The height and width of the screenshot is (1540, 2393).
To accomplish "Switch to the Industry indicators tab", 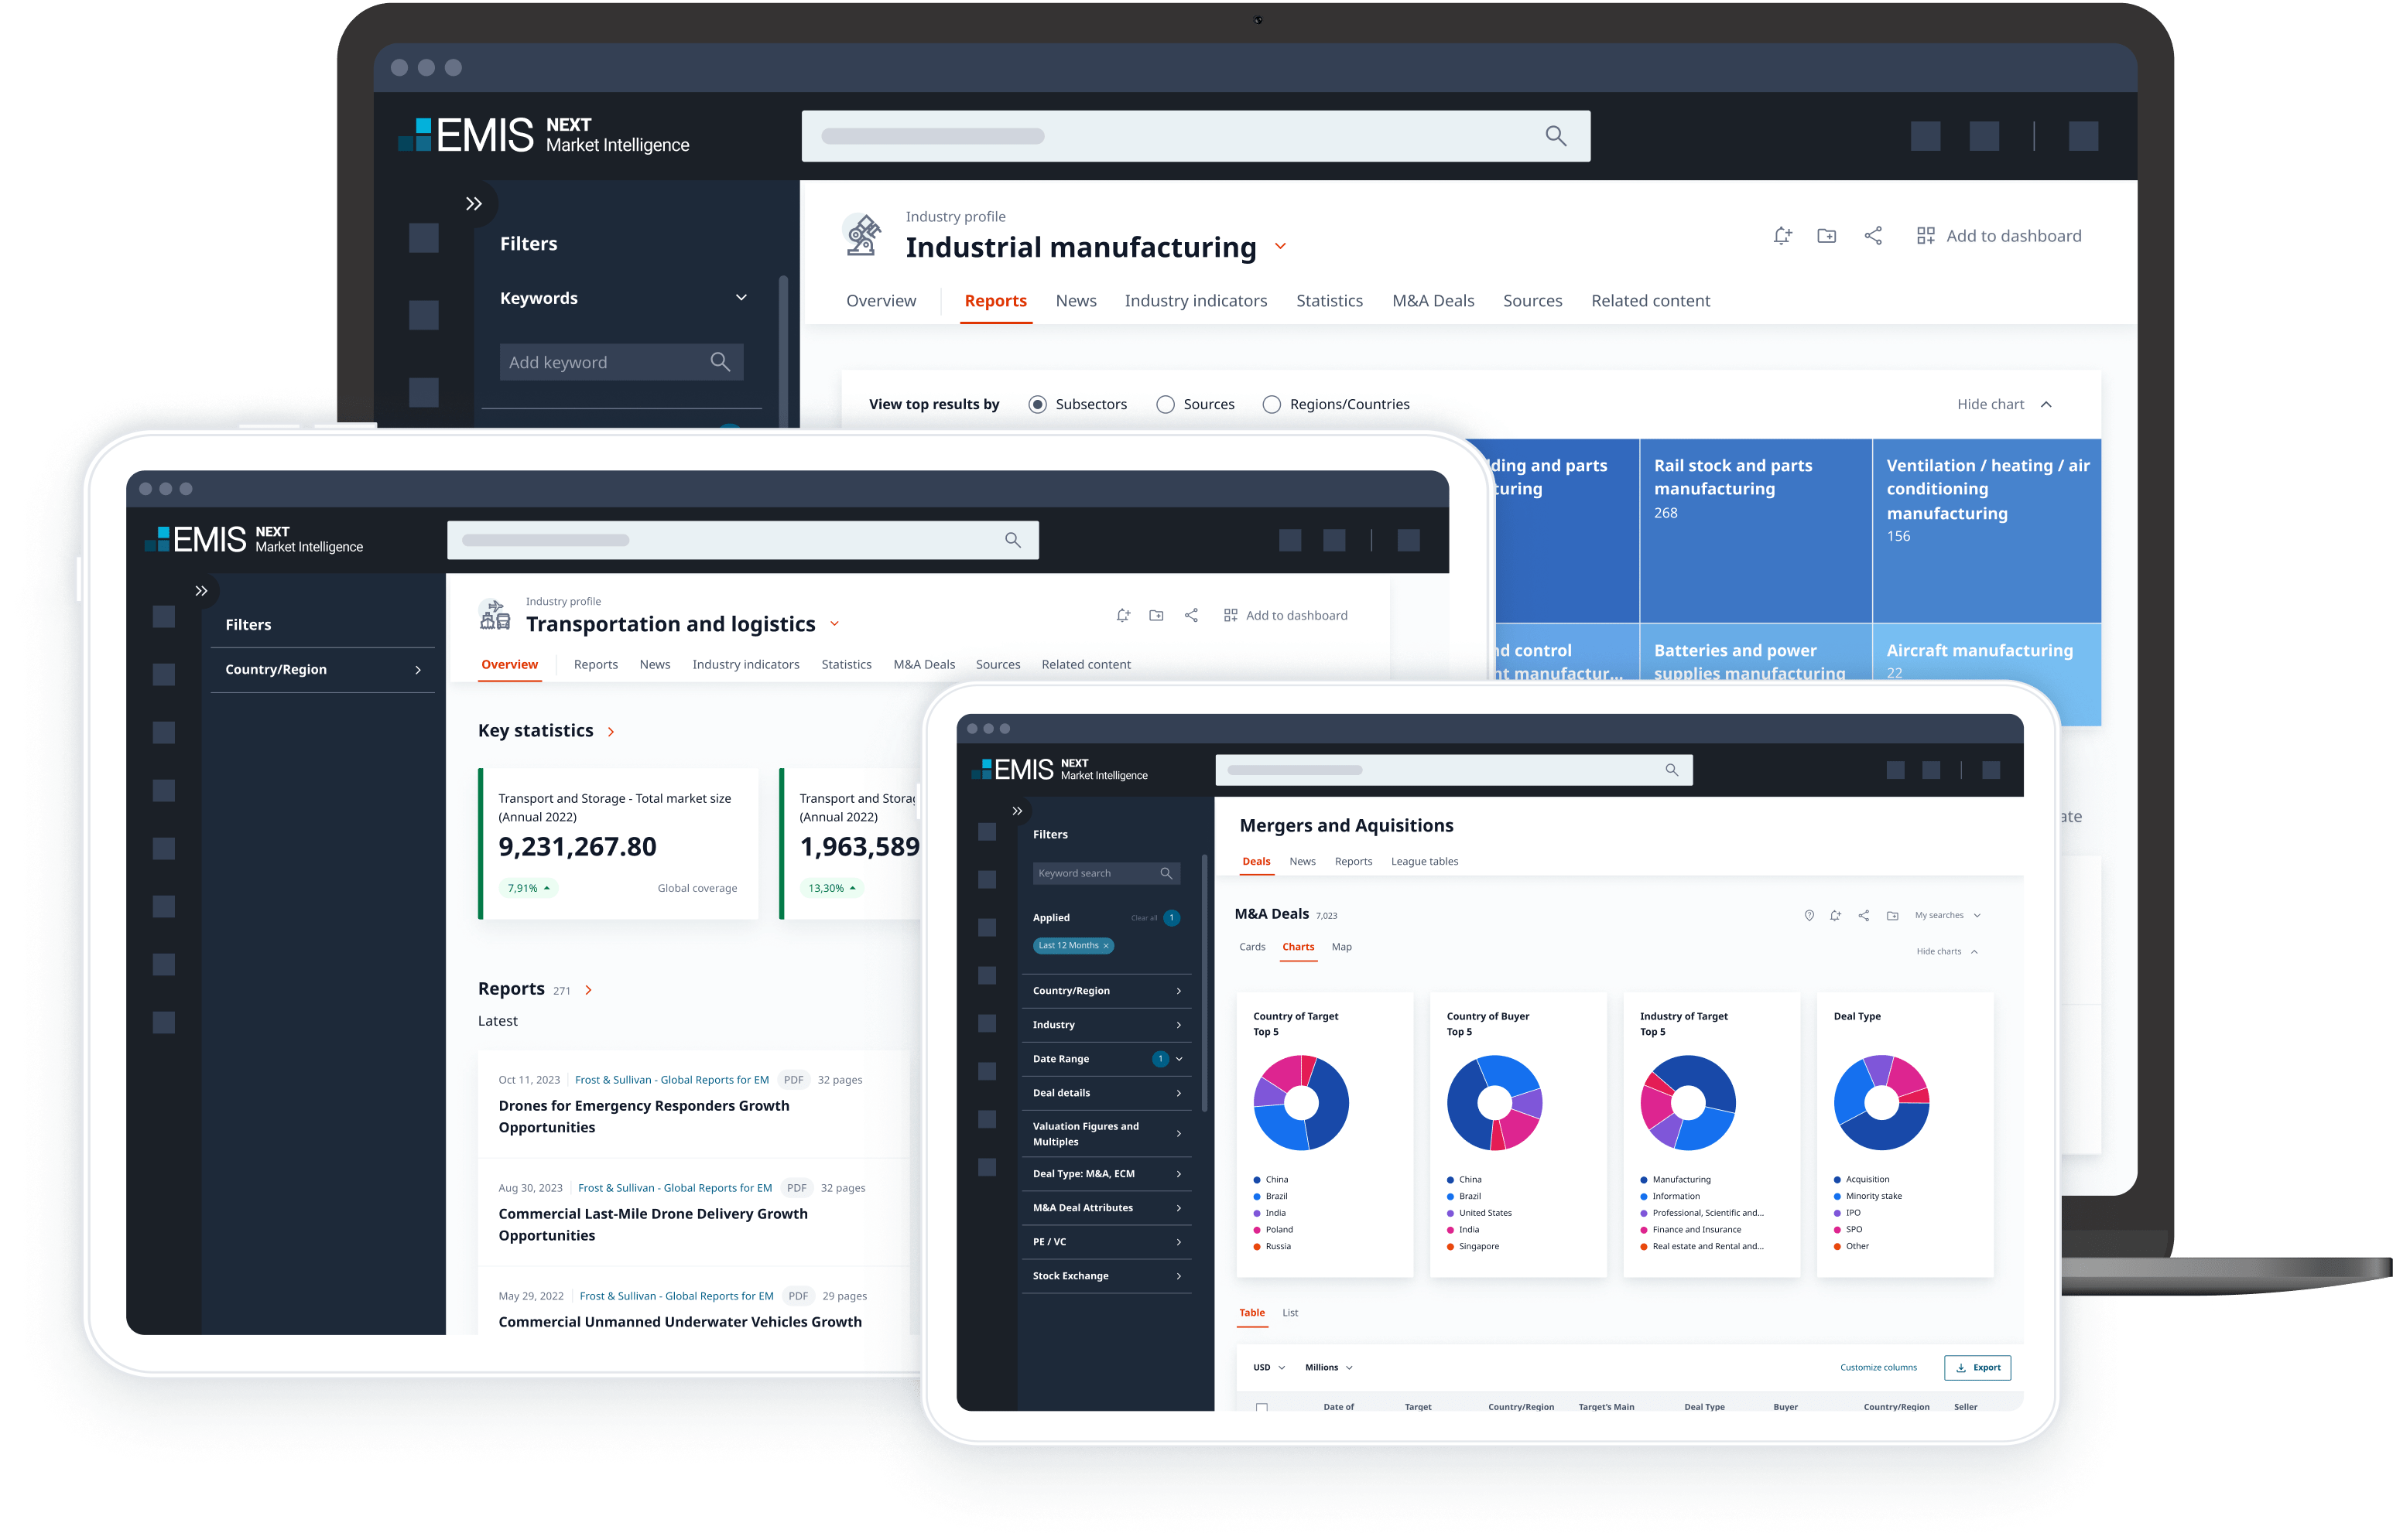I will coord(1196,301).
